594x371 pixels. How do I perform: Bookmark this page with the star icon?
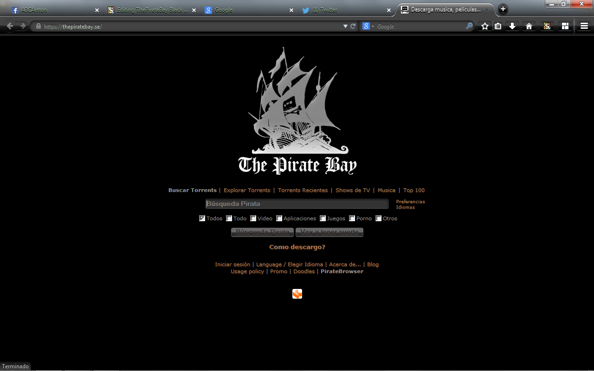point(484,26)
